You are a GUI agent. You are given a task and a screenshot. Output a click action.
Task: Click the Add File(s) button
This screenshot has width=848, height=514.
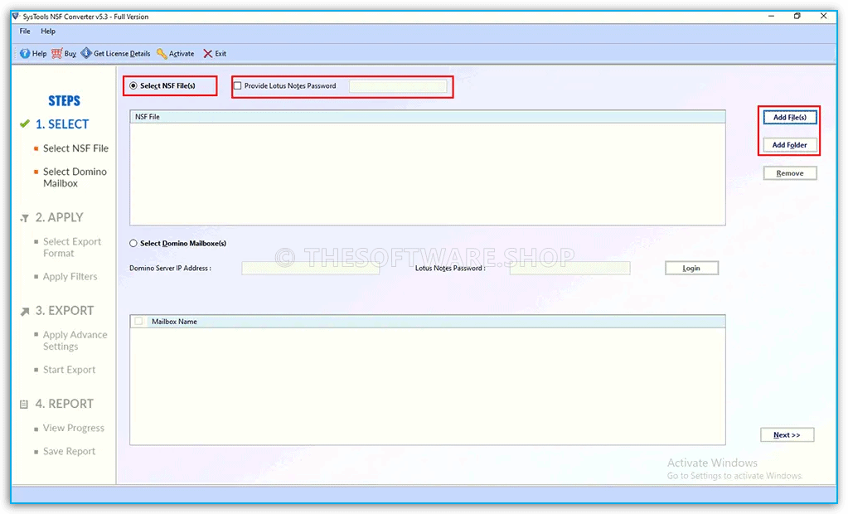tap(790, 118)
